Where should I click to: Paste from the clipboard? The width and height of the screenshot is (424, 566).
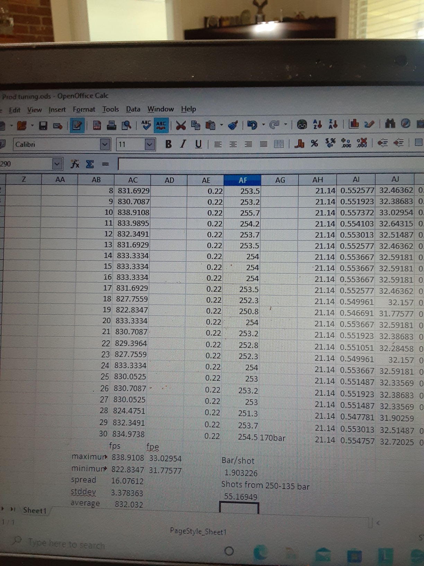click(x=210, y=125)
